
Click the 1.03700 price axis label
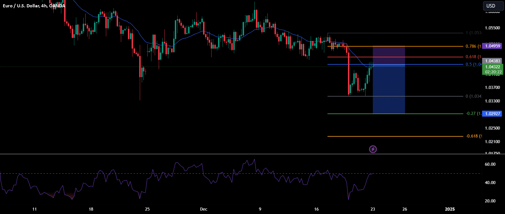pos(492,88)
